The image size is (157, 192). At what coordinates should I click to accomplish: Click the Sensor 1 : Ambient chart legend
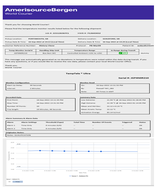click(78, 176)
